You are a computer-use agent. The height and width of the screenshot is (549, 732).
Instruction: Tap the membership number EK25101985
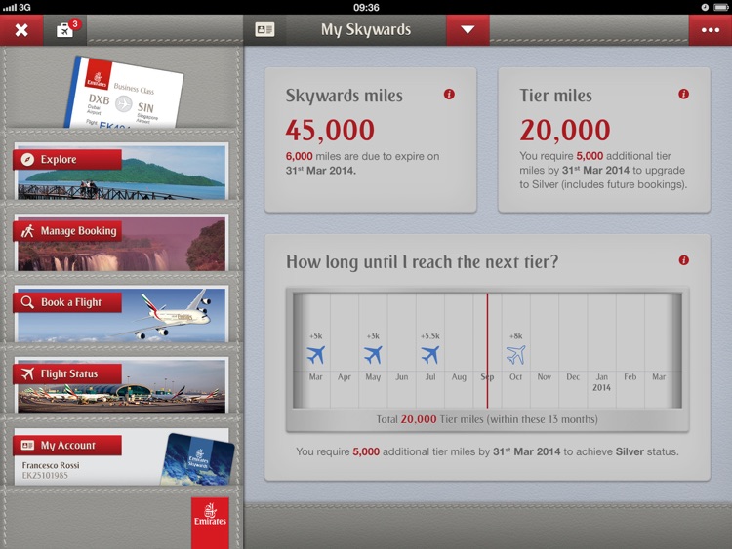tap(45, 476)
